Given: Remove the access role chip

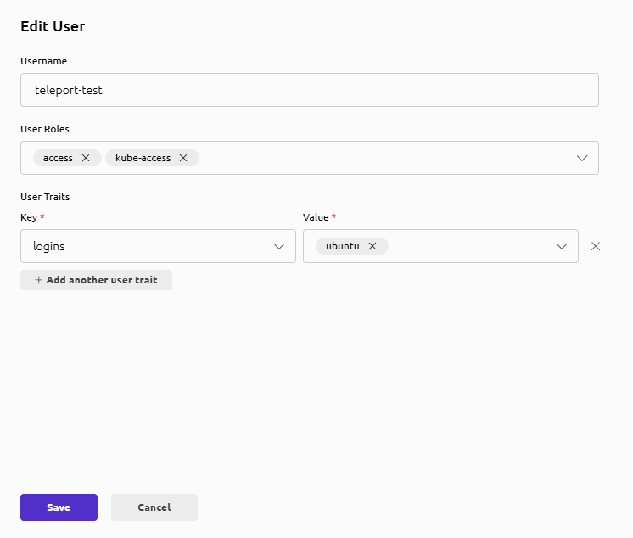Looking at the screenshot, I should [x=86, y=158].
